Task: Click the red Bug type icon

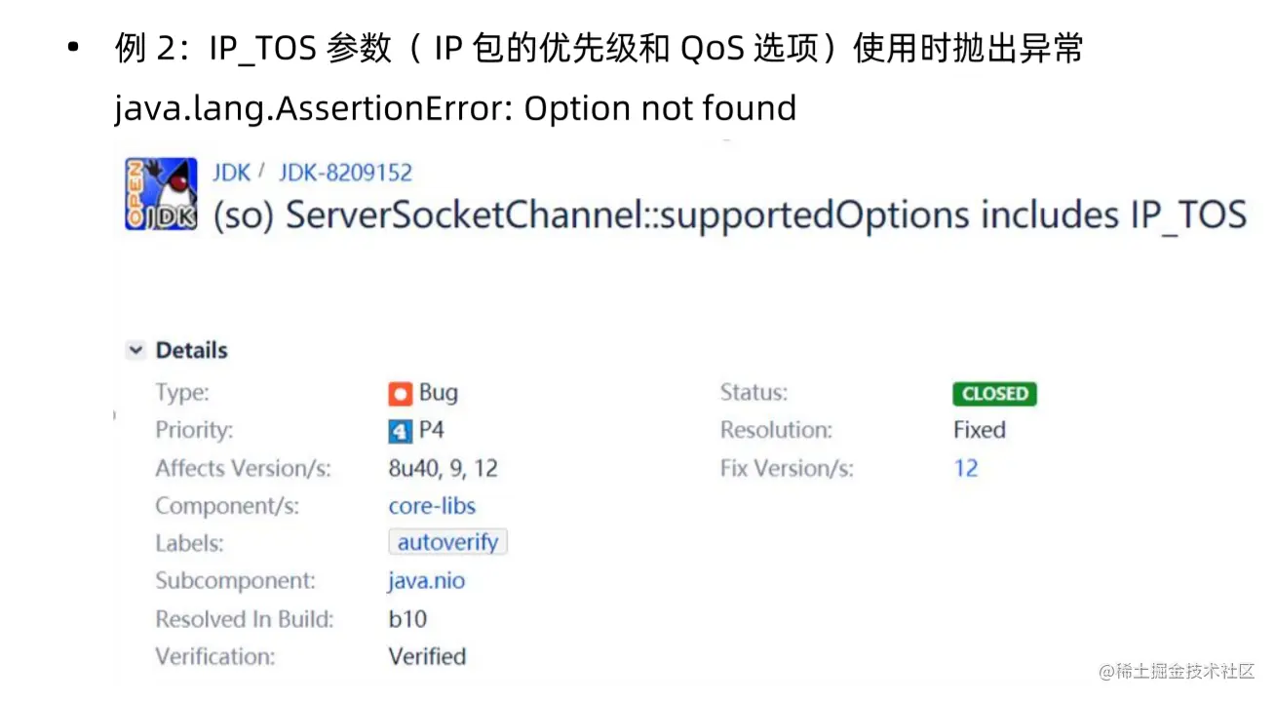Action: click(400, 394)
